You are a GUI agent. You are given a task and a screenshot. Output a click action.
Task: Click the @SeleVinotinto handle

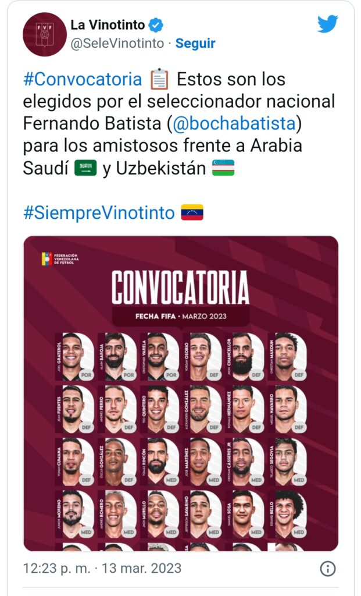pos(117,44)
